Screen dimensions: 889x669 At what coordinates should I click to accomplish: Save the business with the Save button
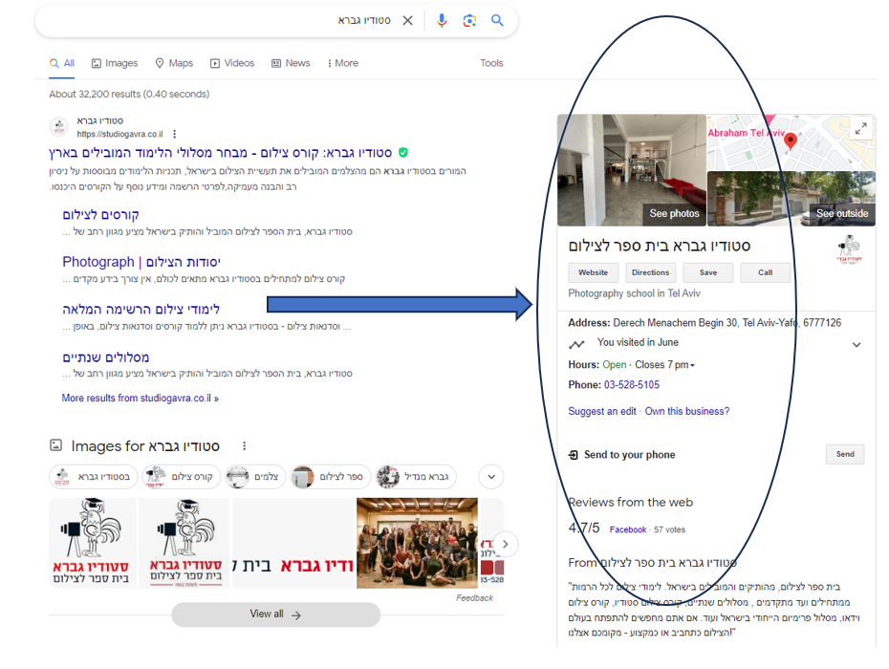(x=708, y=272)
